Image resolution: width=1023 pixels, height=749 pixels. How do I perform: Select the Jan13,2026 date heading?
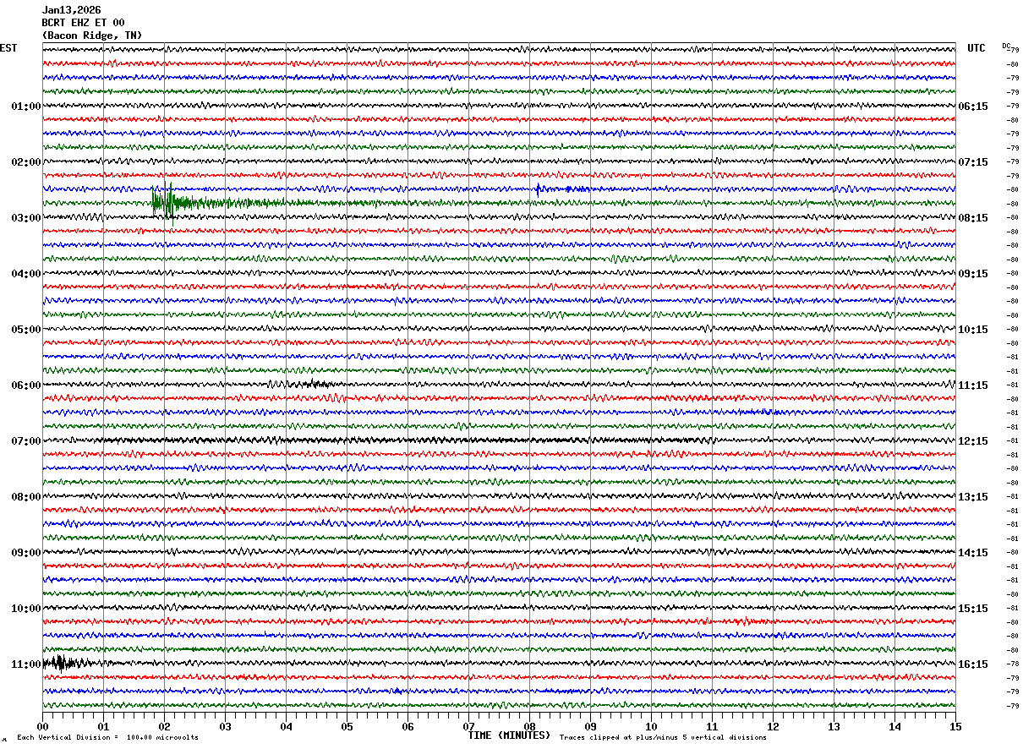[x=71, y=10]
